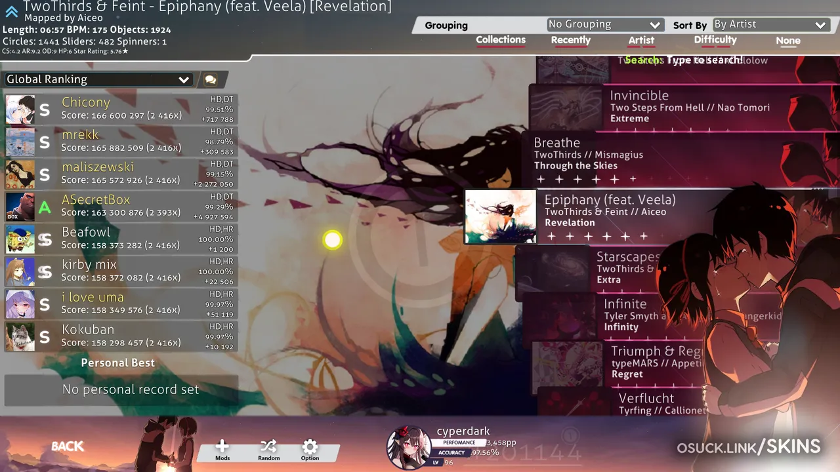Open Beafowl's score entry
Screen dimensions: 840x472
tap(121, 239)
